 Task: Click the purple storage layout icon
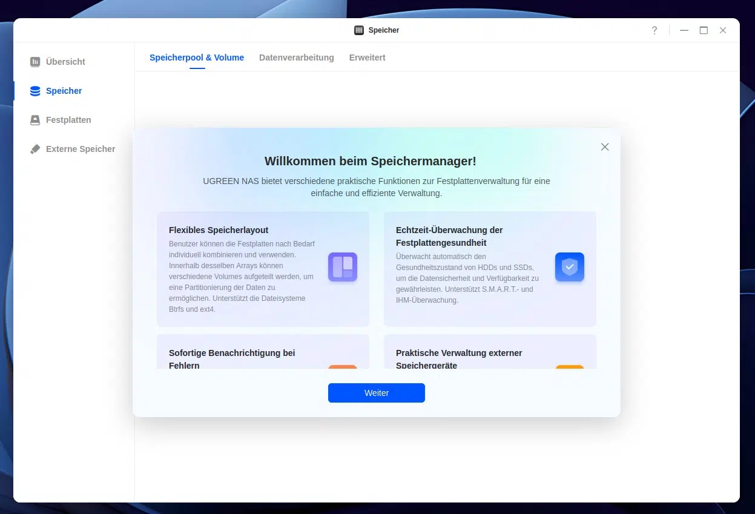point(343,267)
